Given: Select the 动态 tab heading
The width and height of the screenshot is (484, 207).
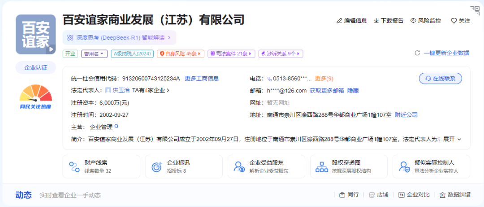Looking at the screenshot, I should 23,195.
